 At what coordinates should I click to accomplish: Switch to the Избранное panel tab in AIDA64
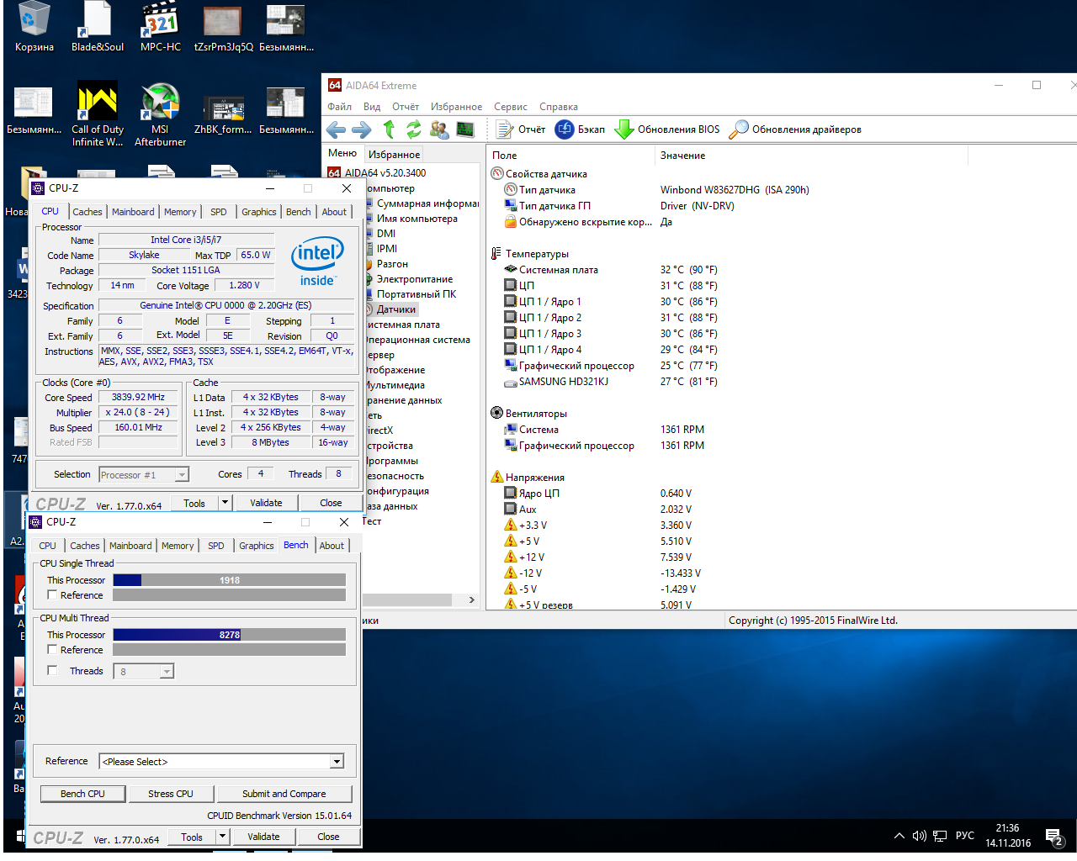394,155
